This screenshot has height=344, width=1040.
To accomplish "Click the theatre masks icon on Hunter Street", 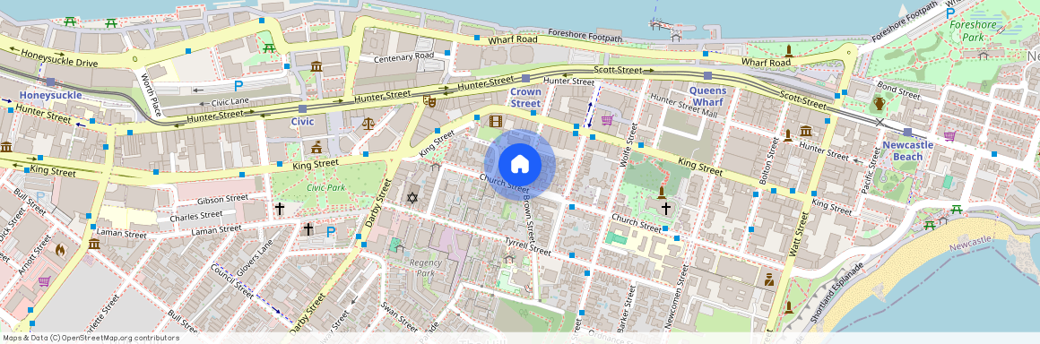I will 429,101.
